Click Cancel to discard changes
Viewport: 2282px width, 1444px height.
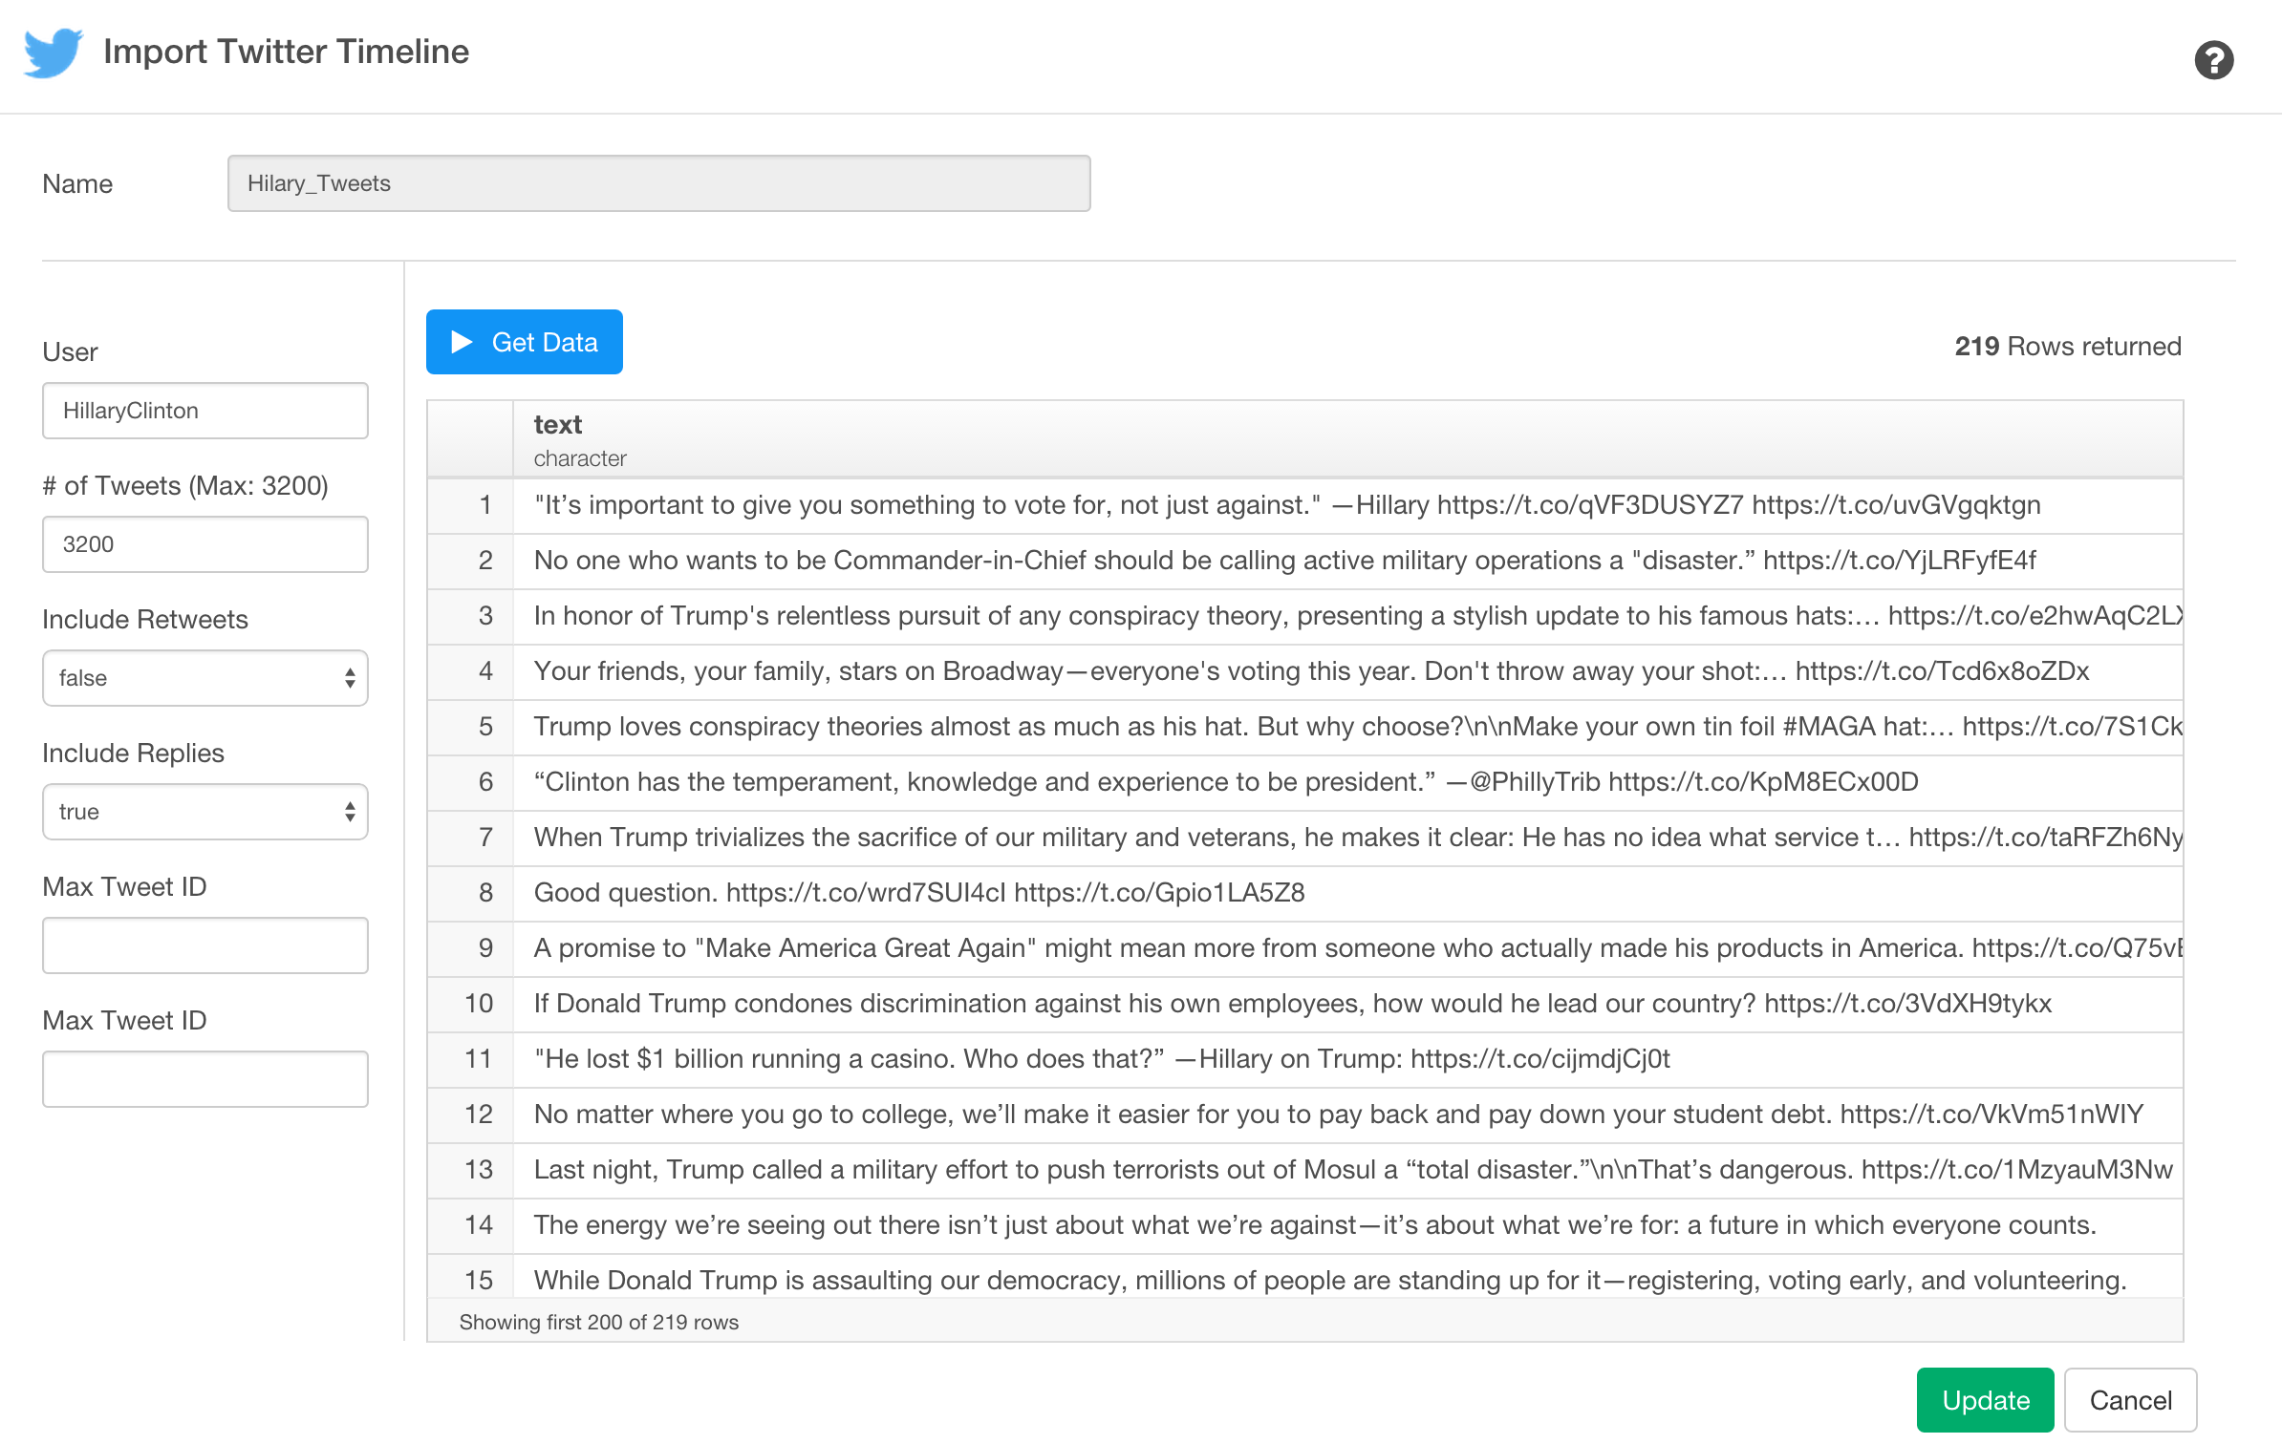click(x=2130, y=1400)
